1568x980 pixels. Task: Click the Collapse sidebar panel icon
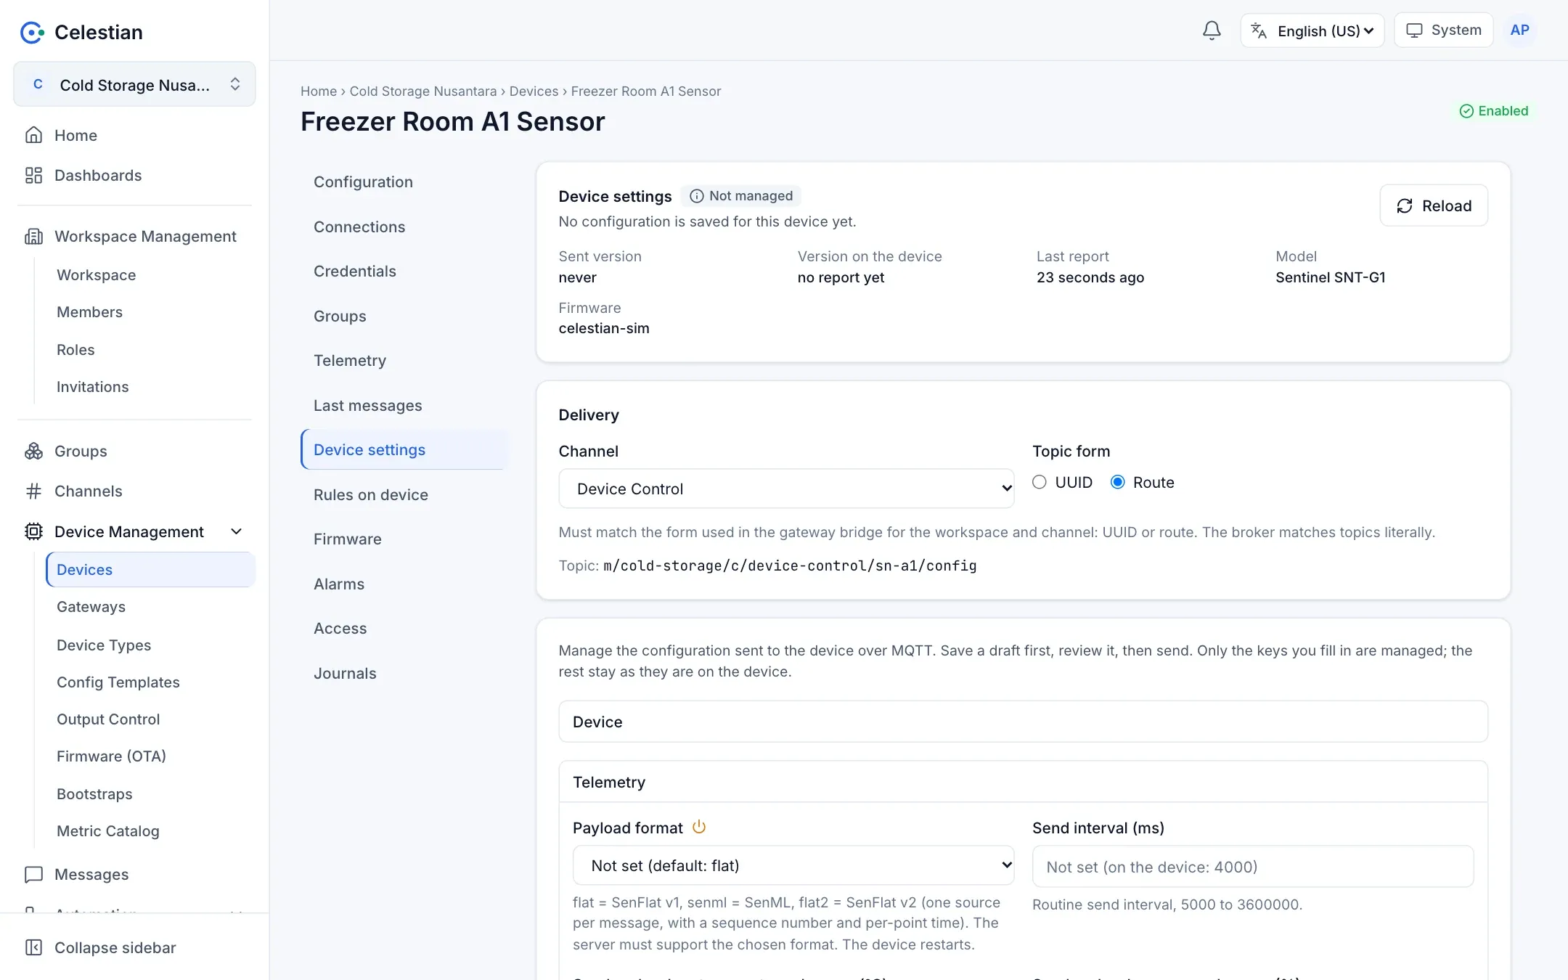point(33,947)
